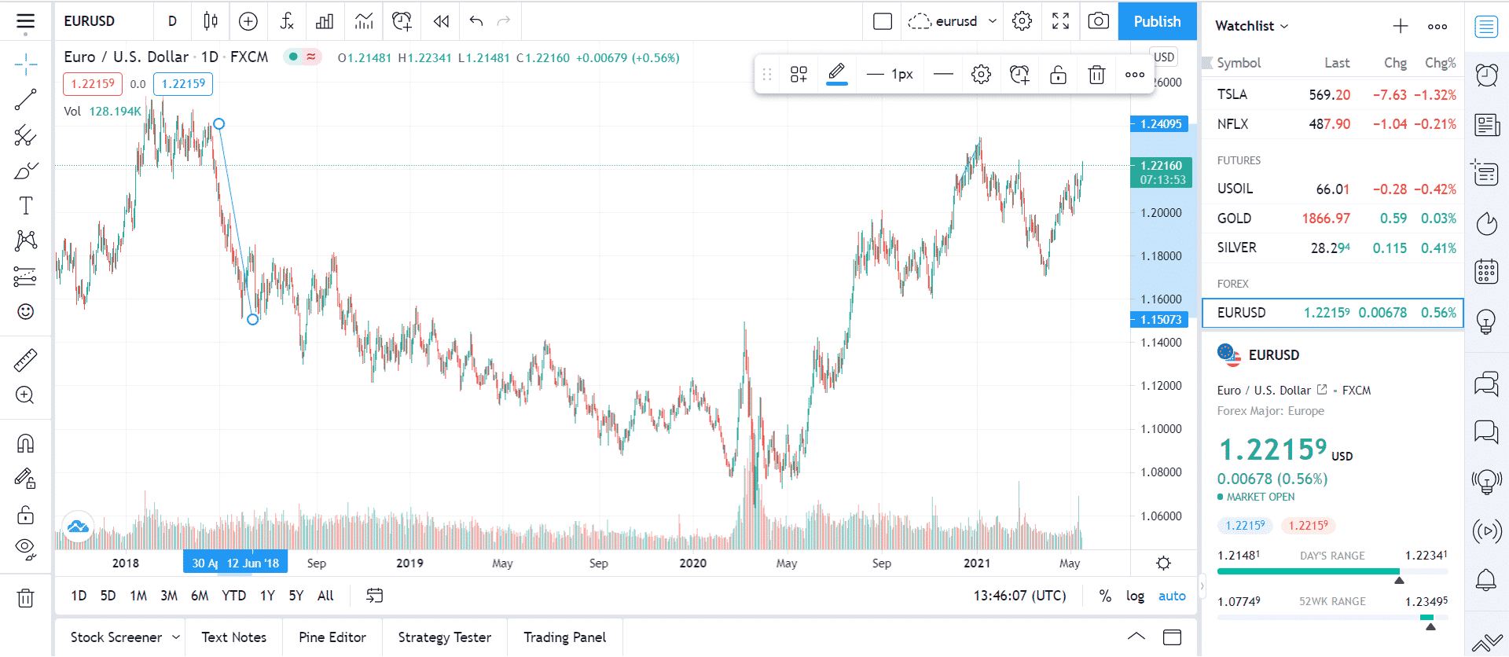The image size is (1509, 657).
Task: Open line color pencil in drawing toolbar
Action: (x=837, y=75)
